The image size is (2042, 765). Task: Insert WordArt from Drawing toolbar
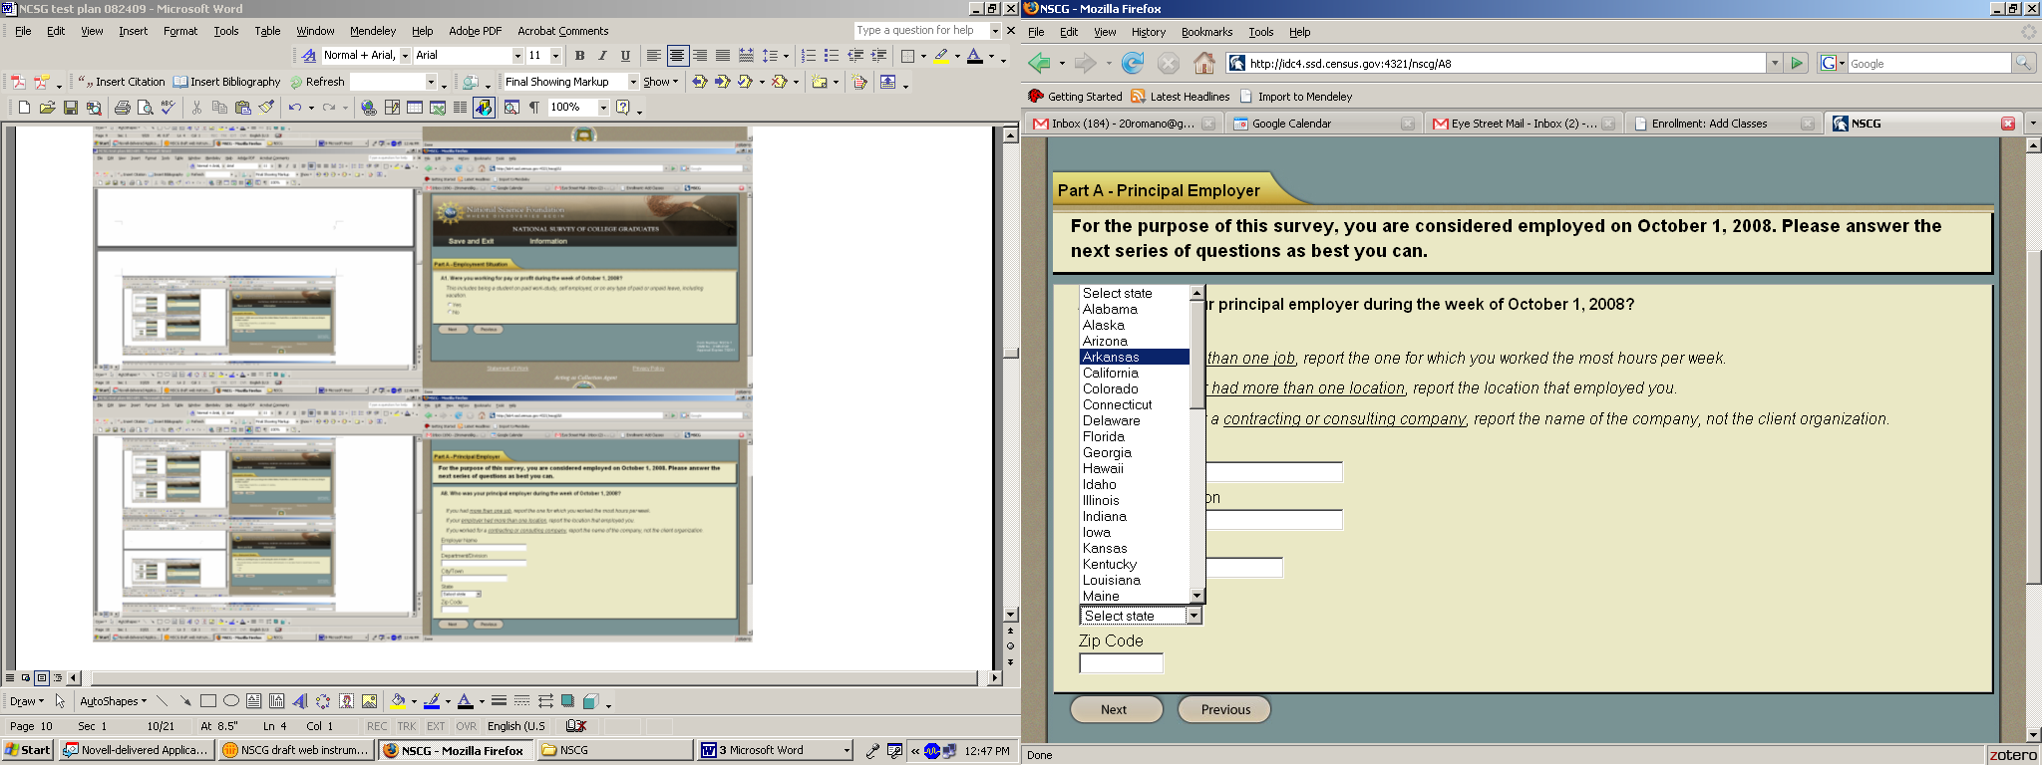tap(299, 701)
